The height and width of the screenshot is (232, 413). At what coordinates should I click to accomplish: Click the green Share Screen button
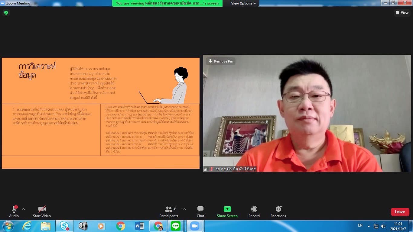click(x=227, y=209)
